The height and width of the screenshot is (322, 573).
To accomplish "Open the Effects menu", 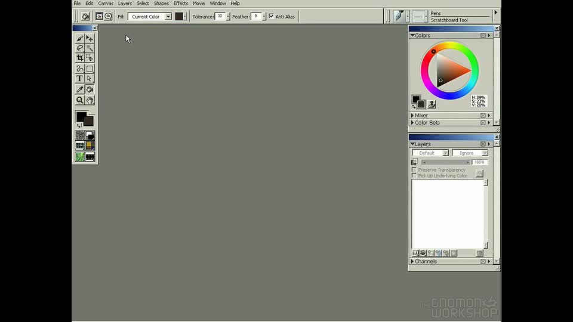I will 180,4.
